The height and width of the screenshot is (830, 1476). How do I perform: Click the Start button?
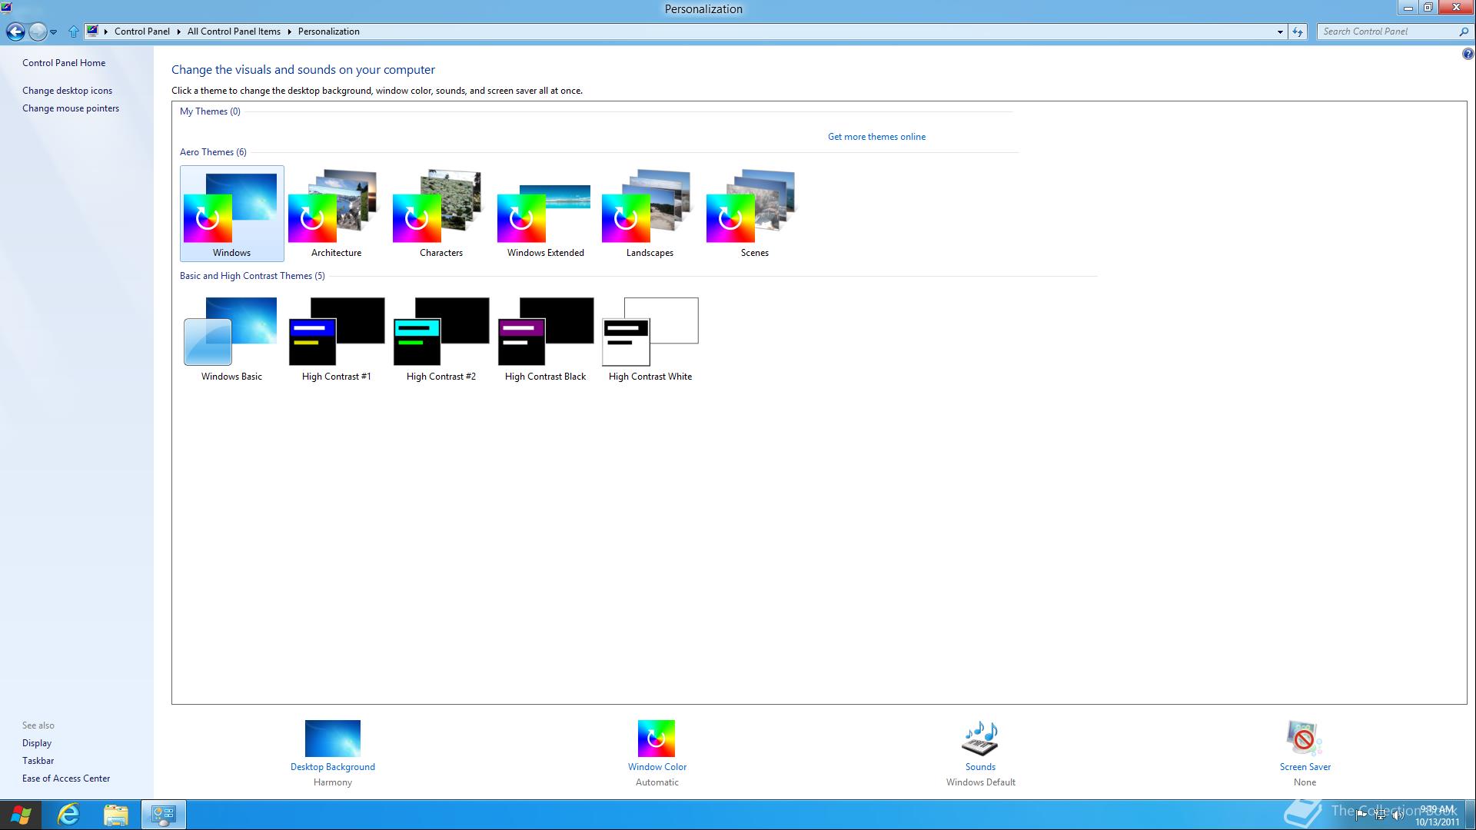coord(21,815)
